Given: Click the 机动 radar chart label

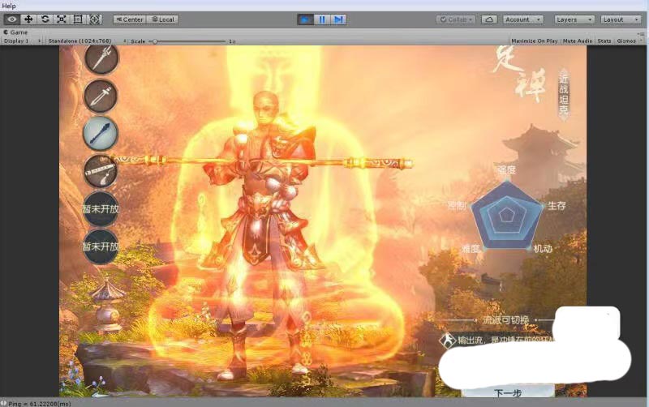Looking at the screenshot, I should (543, 249).
